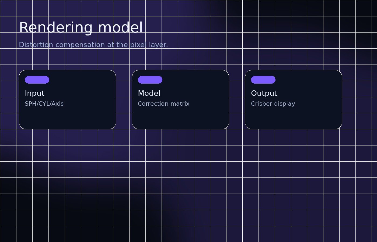Select the 'Output' card heading
Viewport: 377px width, 242px height.
(264, 93)
